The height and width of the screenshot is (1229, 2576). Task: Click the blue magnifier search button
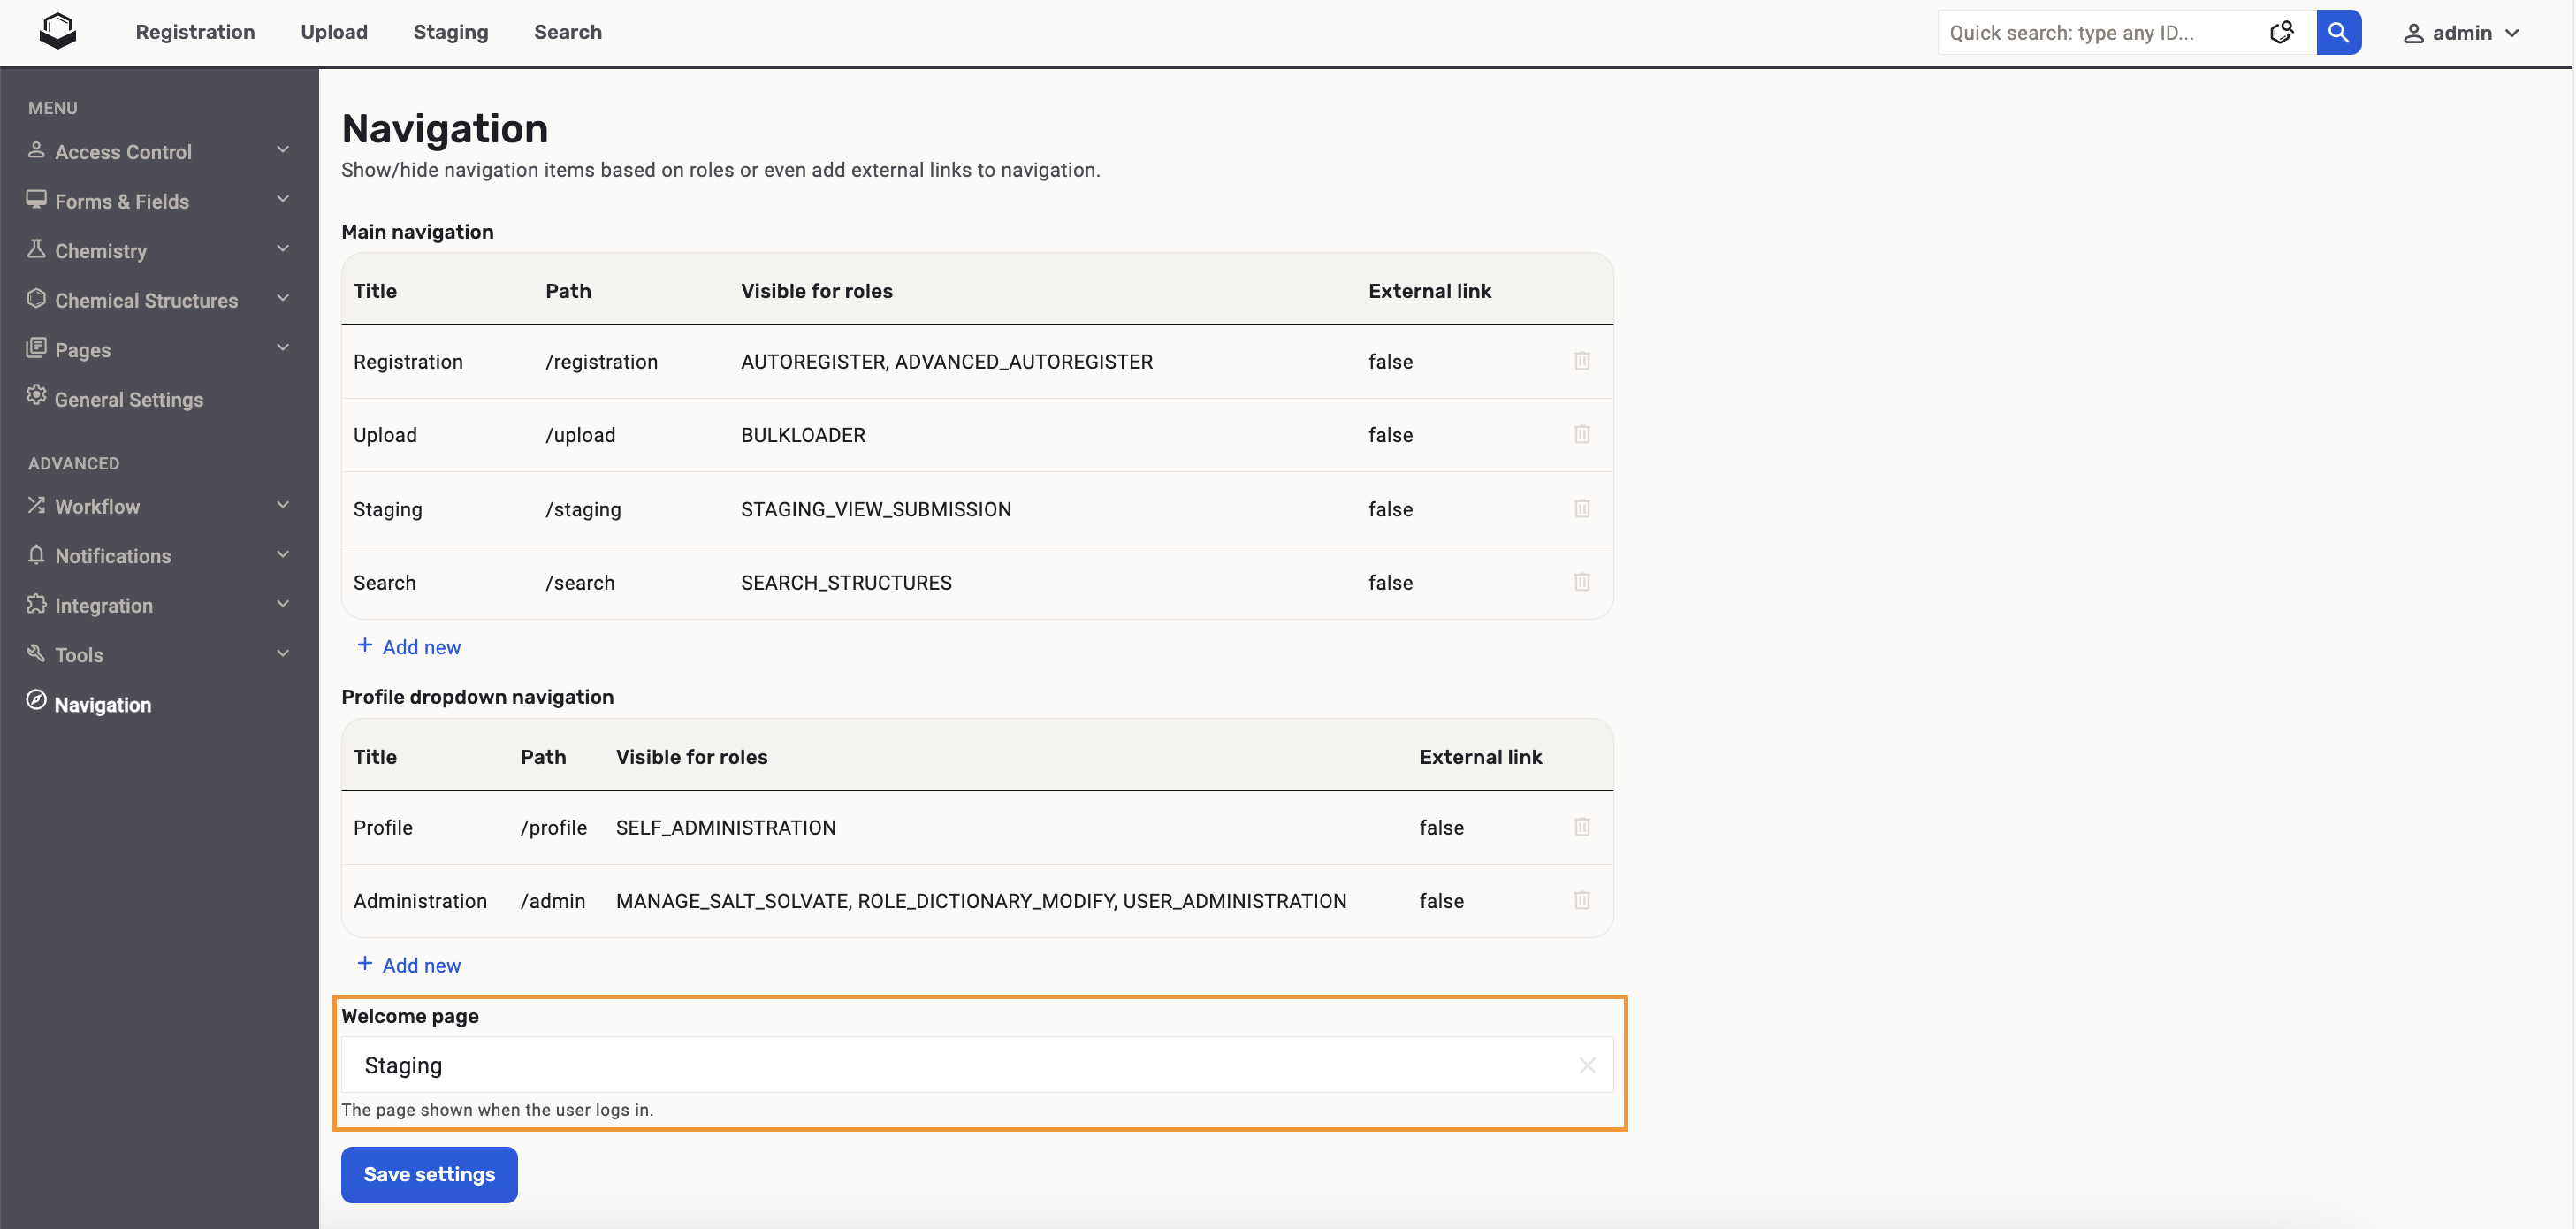pyautogui.click(x=2337, y=32)
